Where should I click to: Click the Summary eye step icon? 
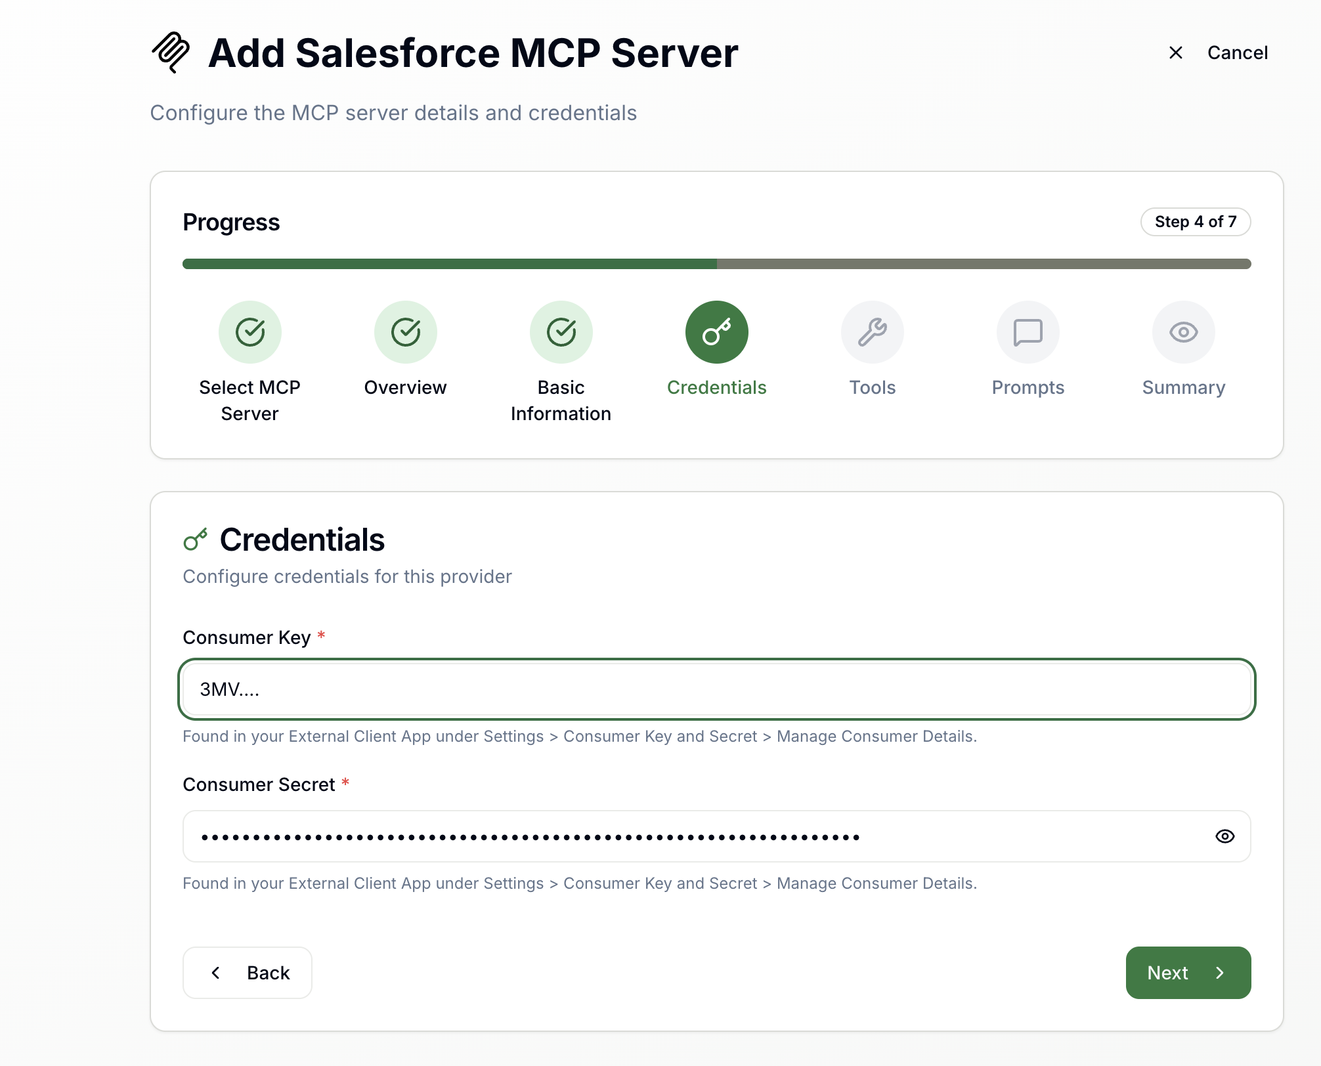coord(1184,332)
